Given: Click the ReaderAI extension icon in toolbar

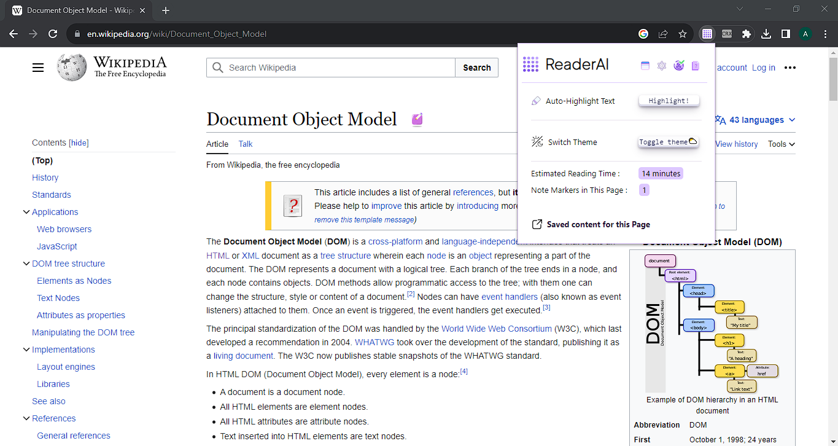Looking at the screenshot, I should pyautogui.click(x=707, y=34).
